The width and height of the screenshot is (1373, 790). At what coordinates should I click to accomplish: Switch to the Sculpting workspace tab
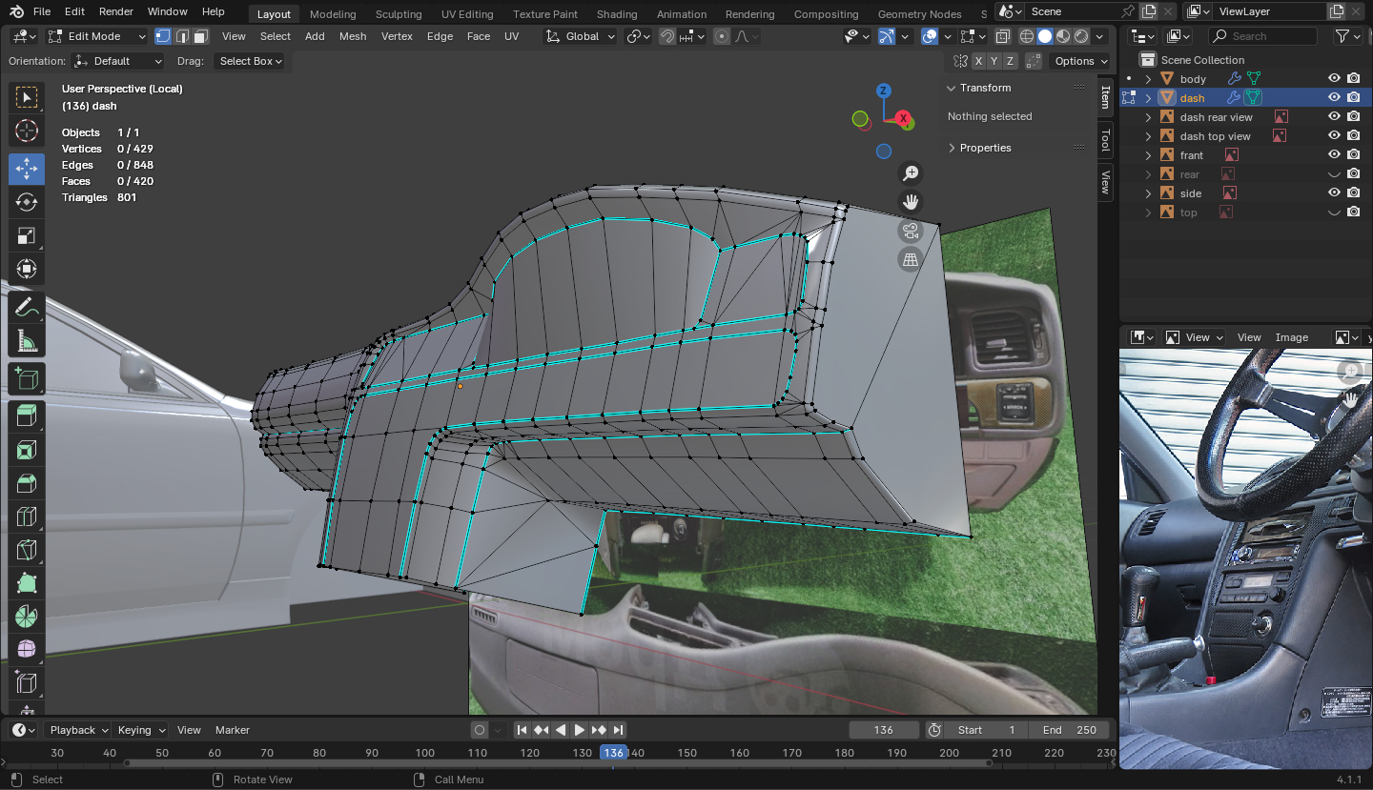pyautogui.click(x=399, y=14)
